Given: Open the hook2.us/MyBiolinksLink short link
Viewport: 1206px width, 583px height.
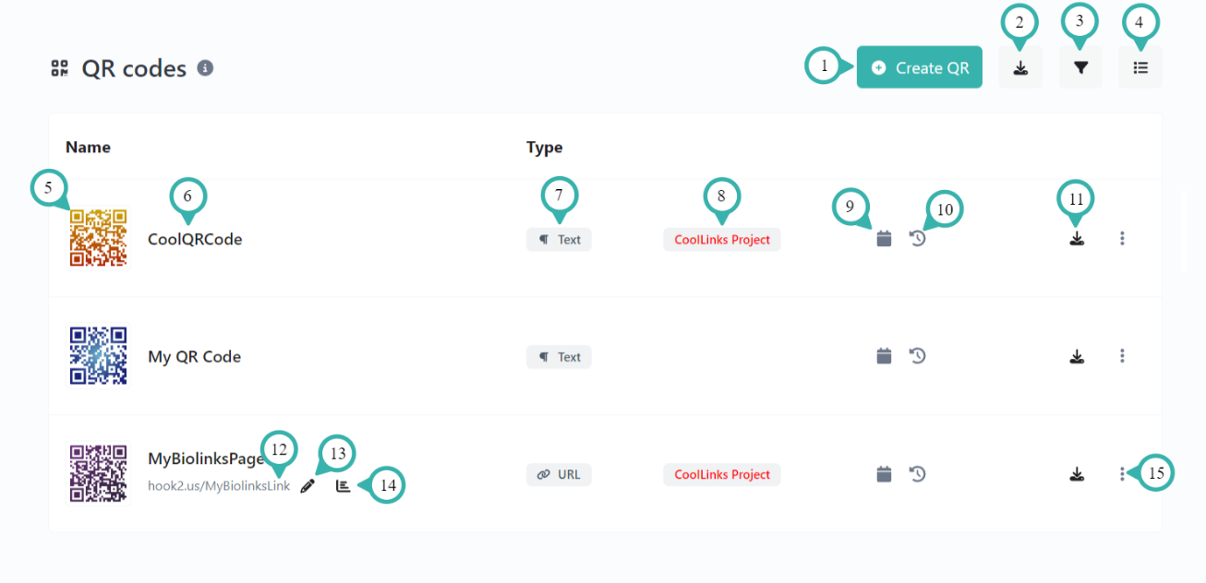Looking at the screenshot, I should tap(216, 485).
